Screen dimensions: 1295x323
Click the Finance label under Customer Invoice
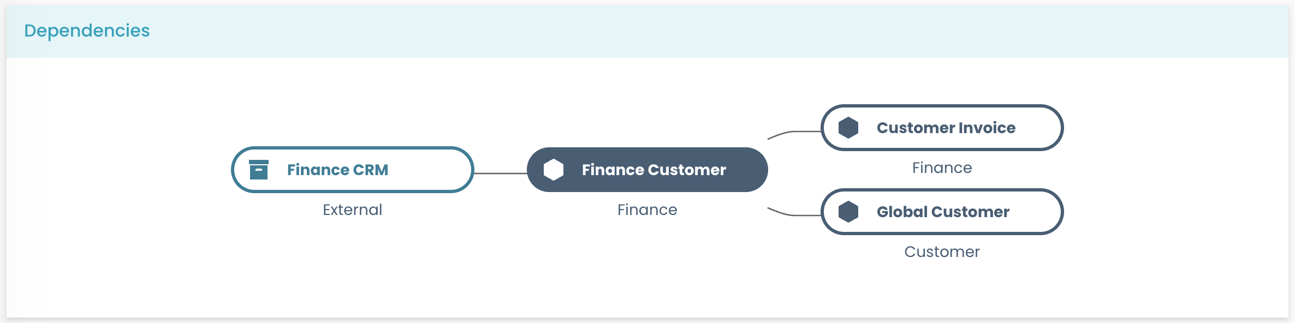point(942,168)
